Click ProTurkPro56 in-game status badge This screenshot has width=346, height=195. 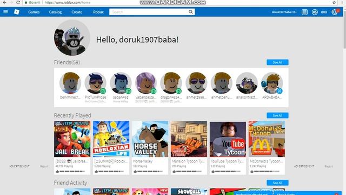[103, 90]
